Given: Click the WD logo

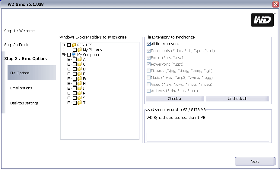Looking at the screenshot, I should tap(262, 20).
